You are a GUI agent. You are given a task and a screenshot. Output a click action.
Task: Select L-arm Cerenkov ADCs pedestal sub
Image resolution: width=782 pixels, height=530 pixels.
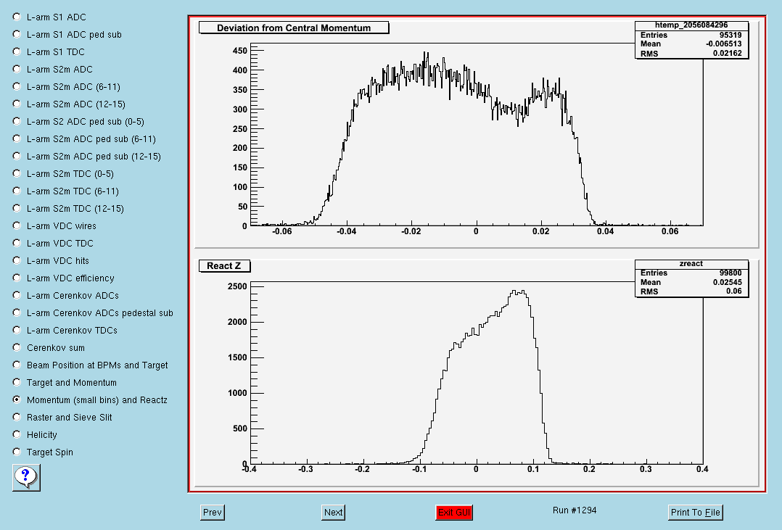(17, 313)
